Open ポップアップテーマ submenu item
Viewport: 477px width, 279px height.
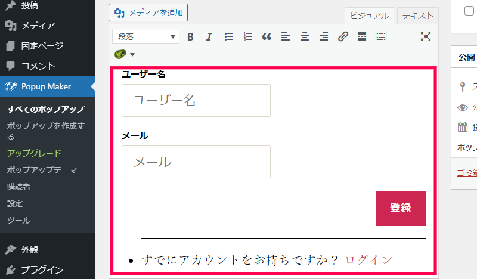coord(42,170)
